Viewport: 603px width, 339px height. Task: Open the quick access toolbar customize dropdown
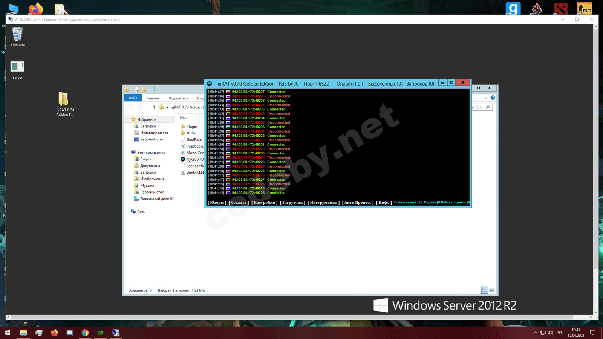pyautogui.click(x=150, y=90)
